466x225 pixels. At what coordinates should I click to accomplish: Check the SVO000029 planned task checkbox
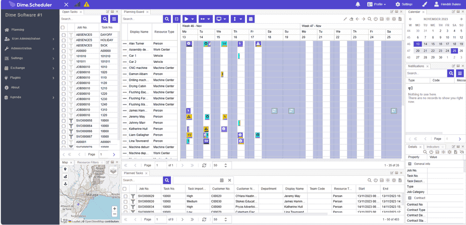tap(125, 196)
